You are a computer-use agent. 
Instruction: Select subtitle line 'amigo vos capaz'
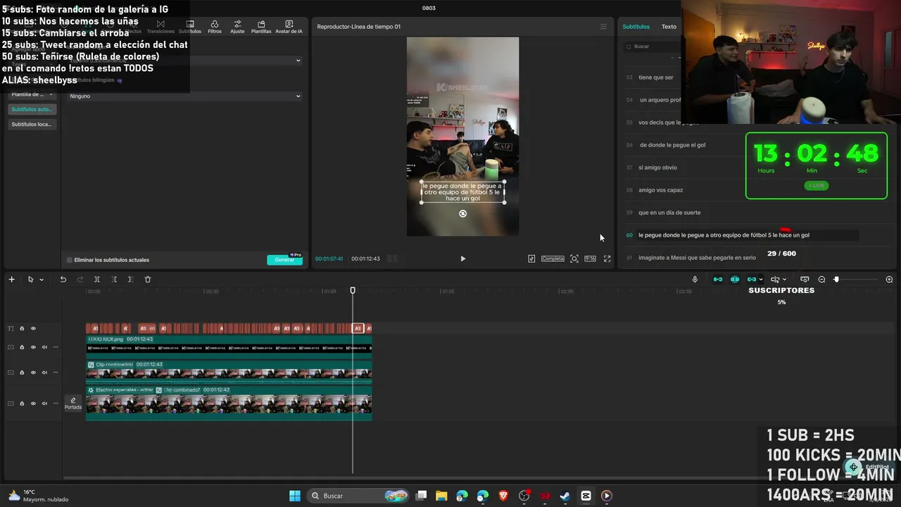click(660, 190)
